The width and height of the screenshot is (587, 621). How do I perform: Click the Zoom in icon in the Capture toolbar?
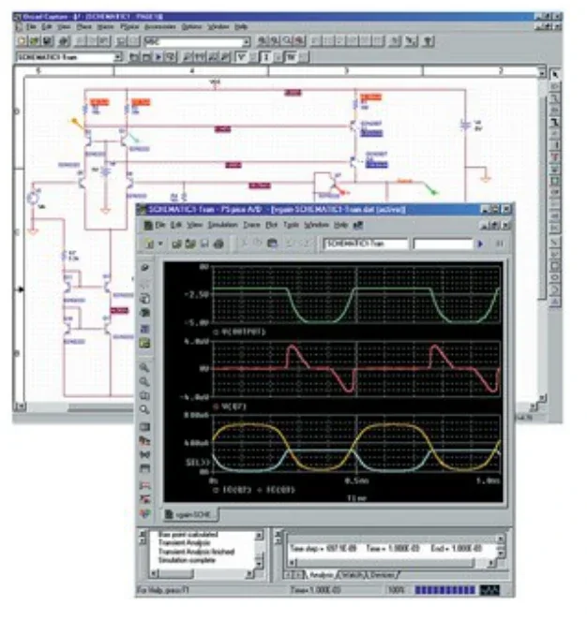coord(263,41)
